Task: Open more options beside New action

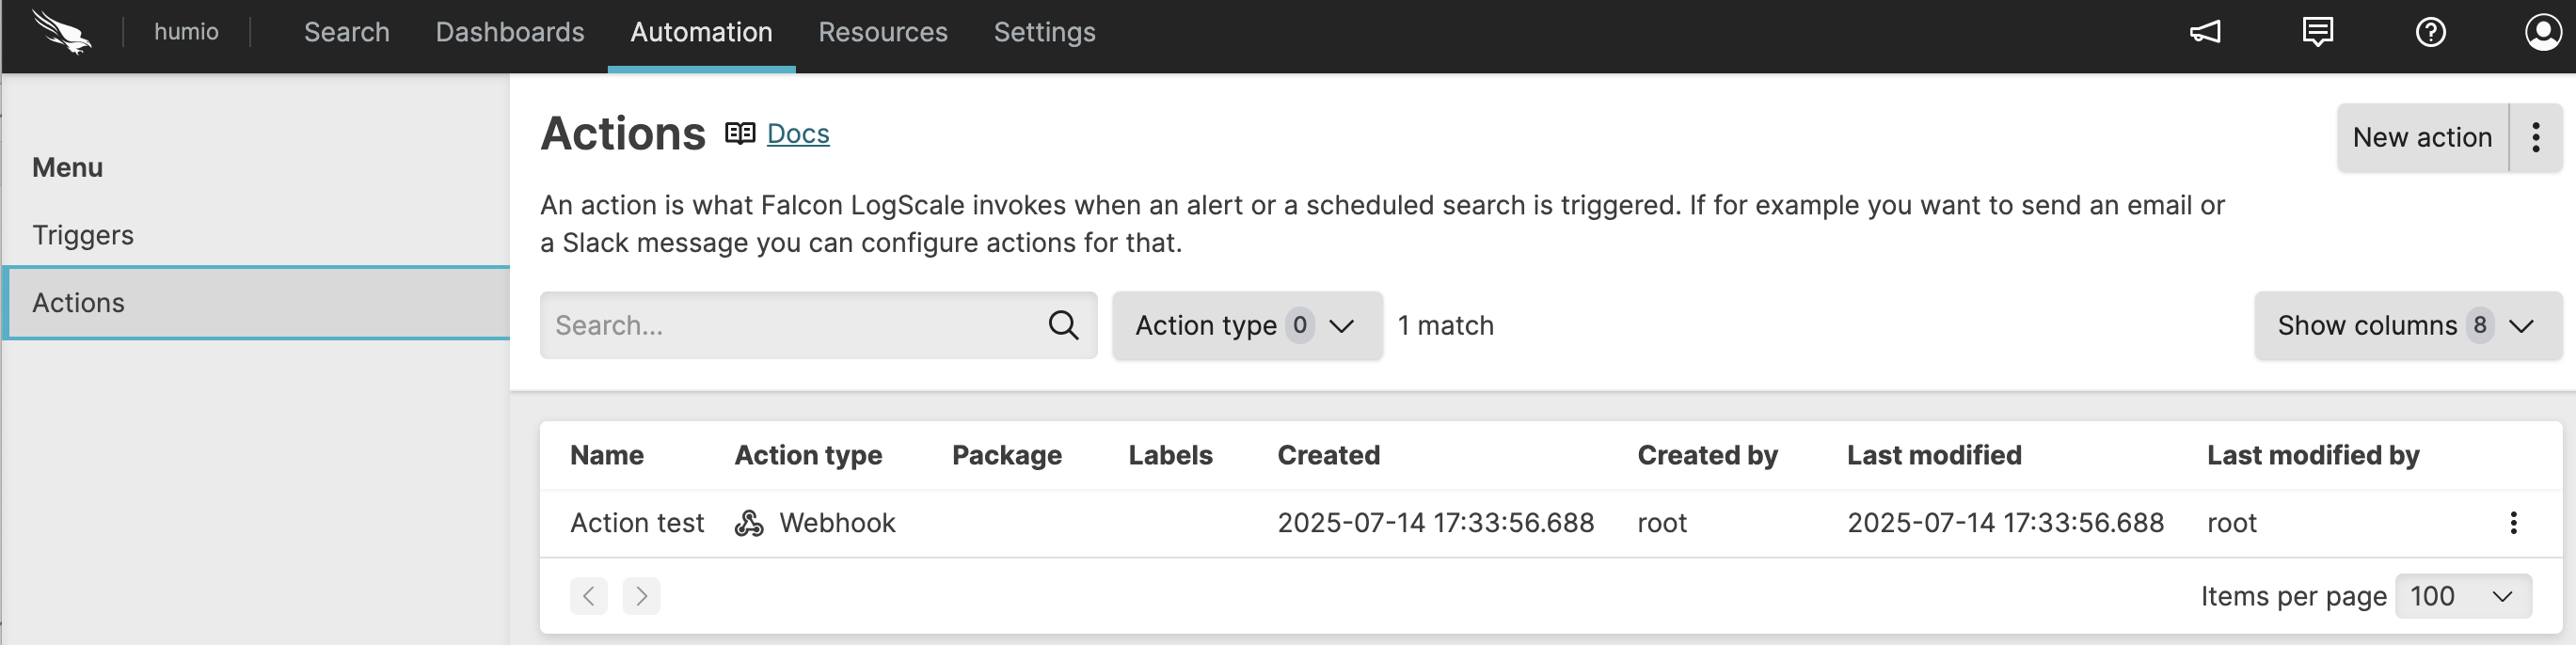Action: (2535, 137)
